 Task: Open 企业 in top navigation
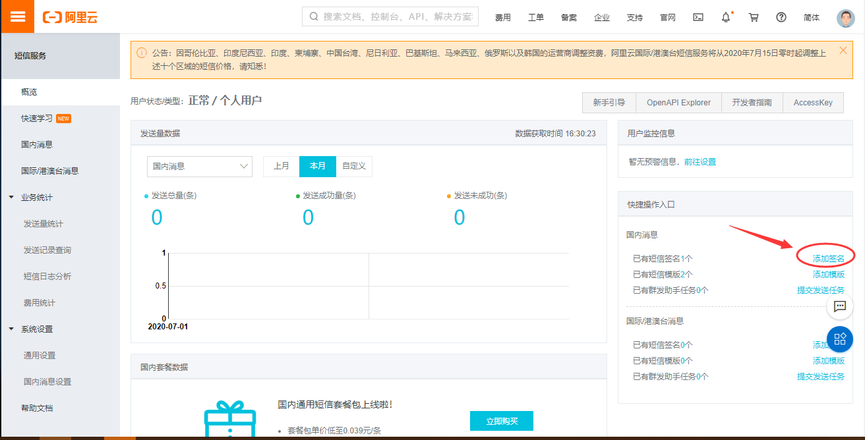602,18
